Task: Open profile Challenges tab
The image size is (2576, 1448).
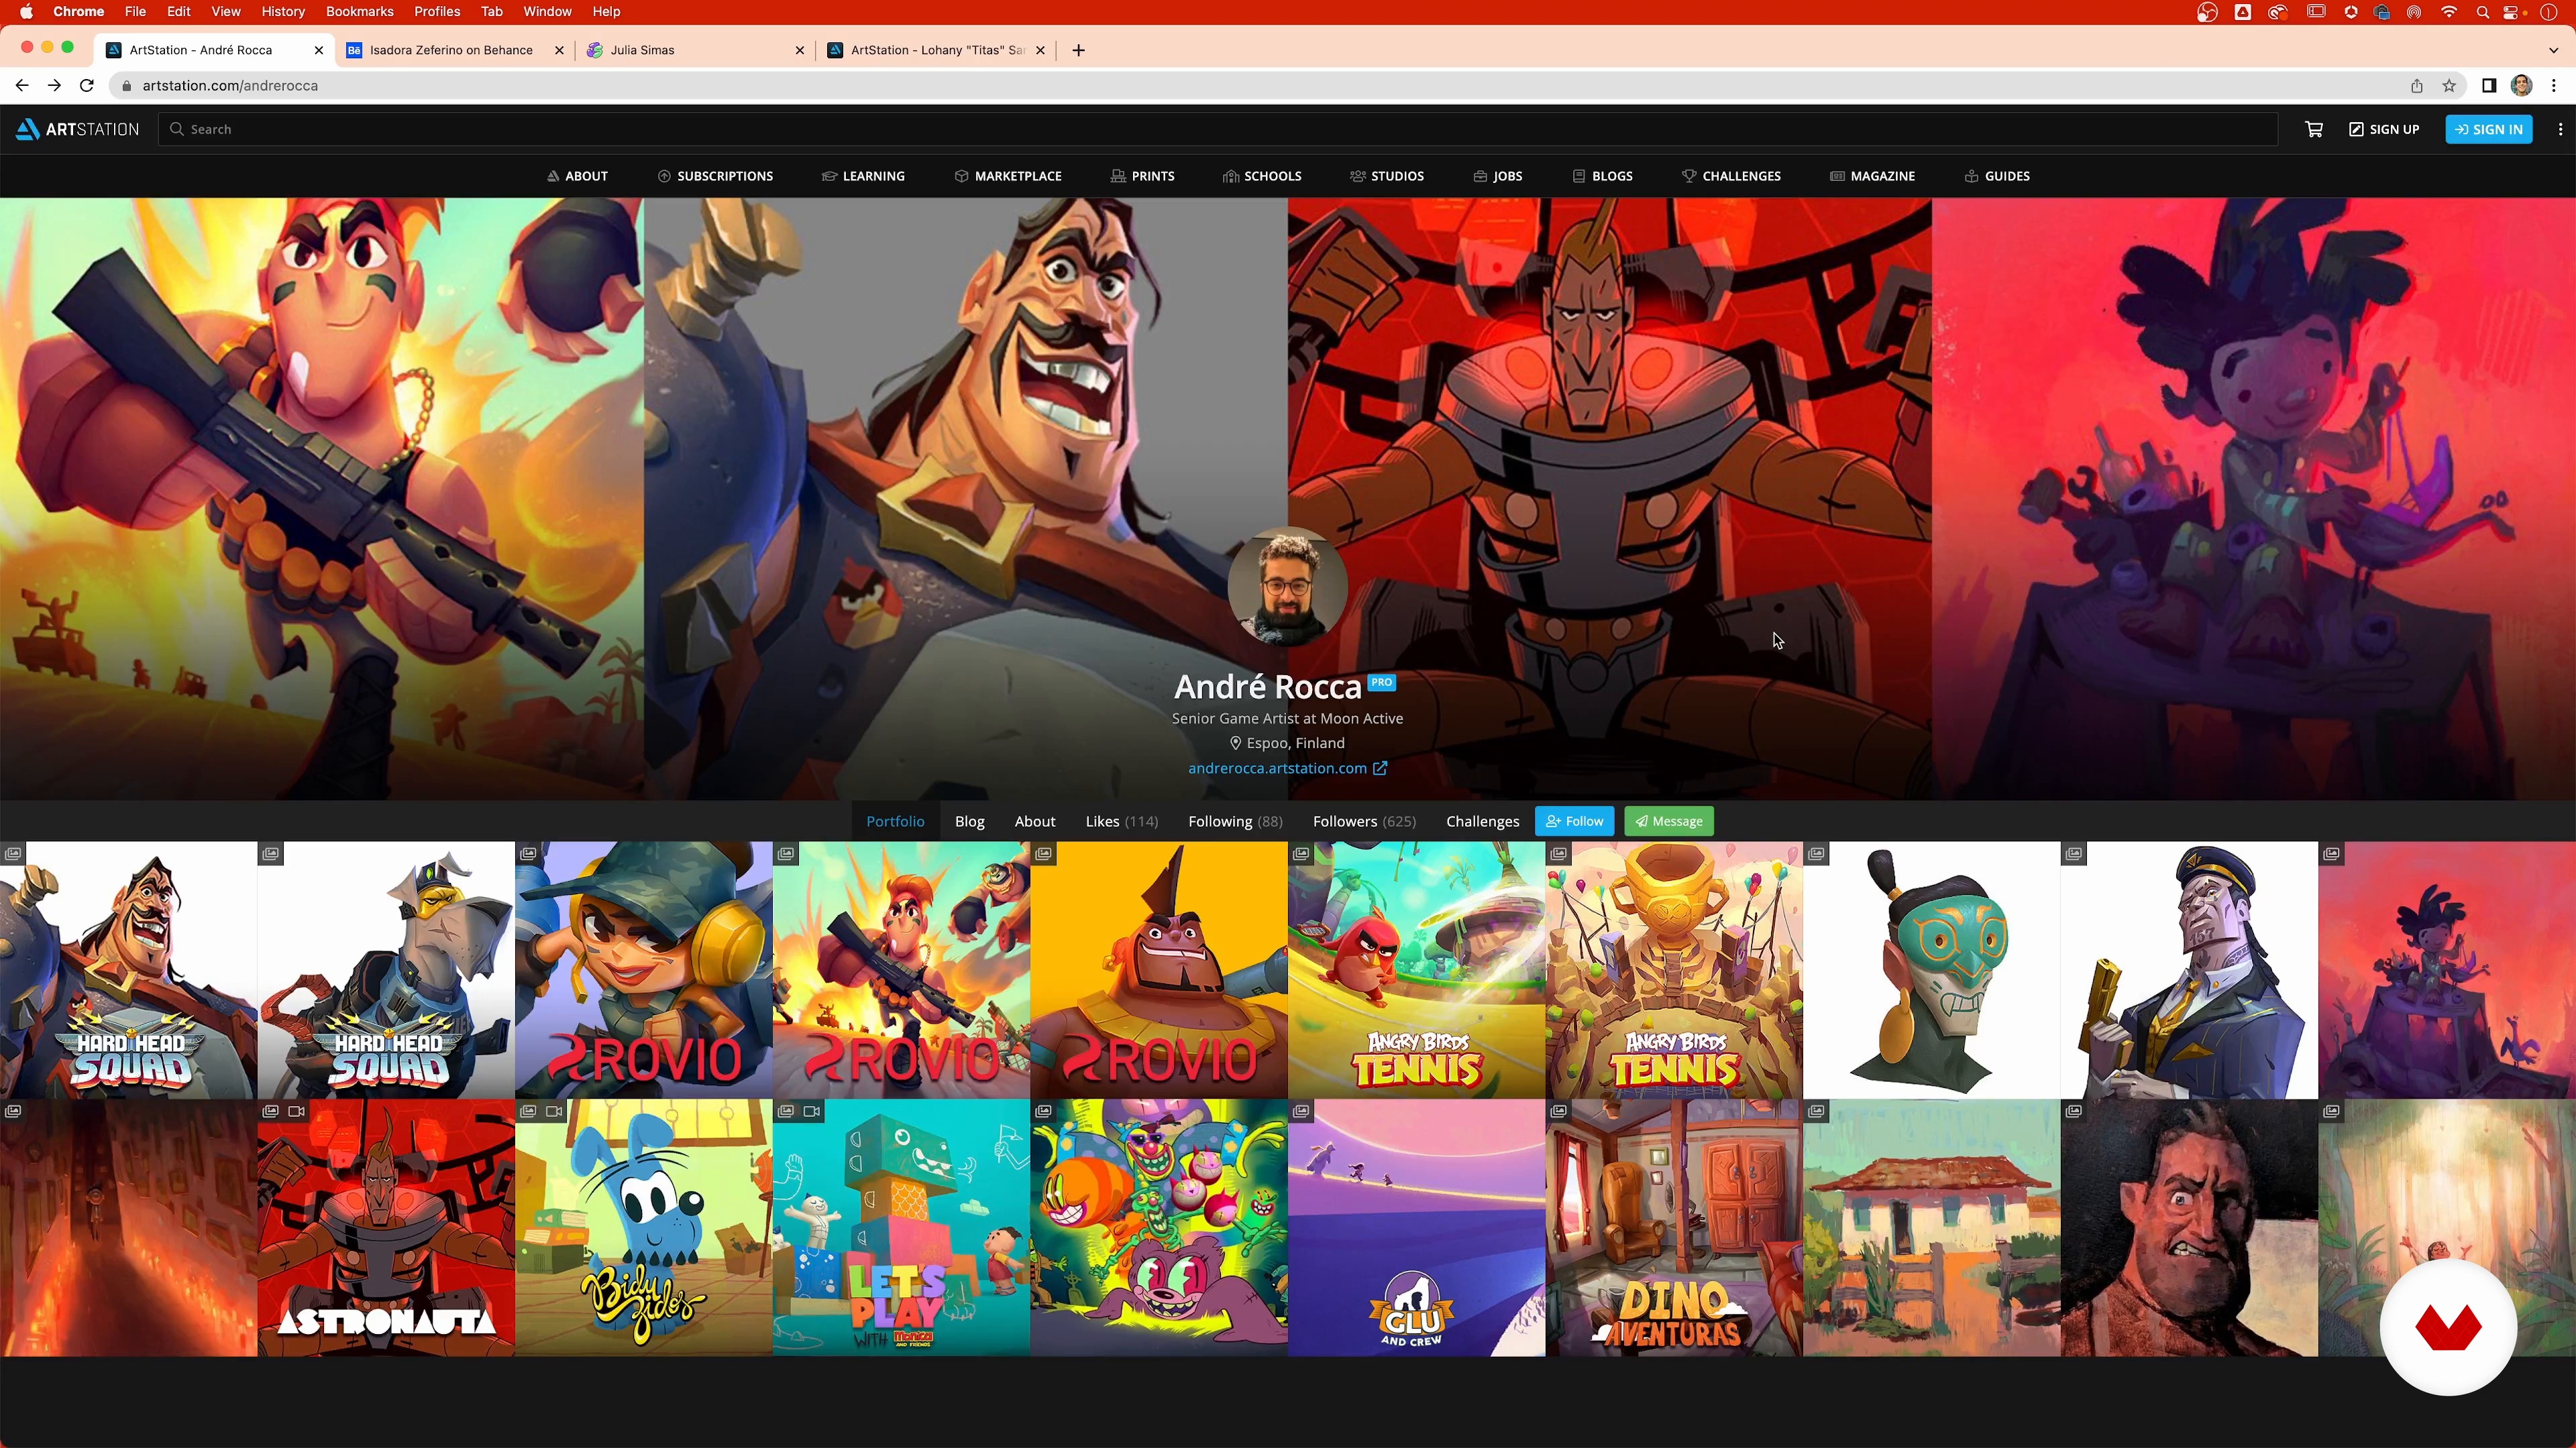Action: point(1482,821)
